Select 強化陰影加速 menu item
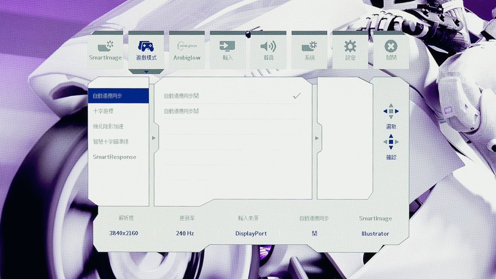The image size is (496, 279). (x=119, y=126)
